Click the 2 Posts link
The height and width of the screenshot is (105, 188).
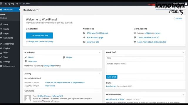[x=31, y=57]
